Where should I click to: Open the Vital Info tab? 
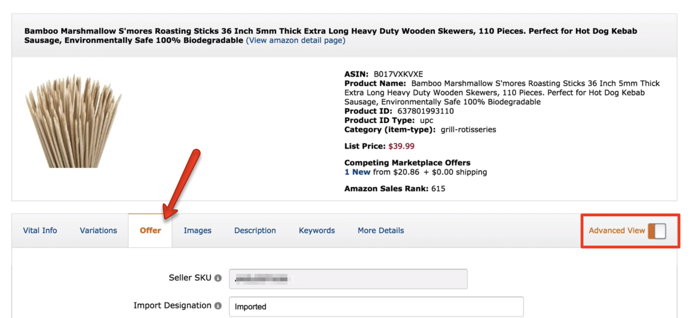40,231
